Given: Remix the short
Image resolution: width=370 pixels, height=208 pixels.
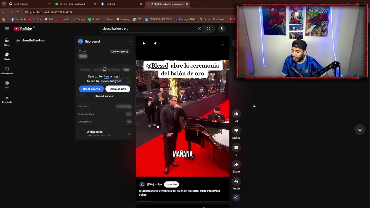Looking at the screenshot, I should click(236, 181).
